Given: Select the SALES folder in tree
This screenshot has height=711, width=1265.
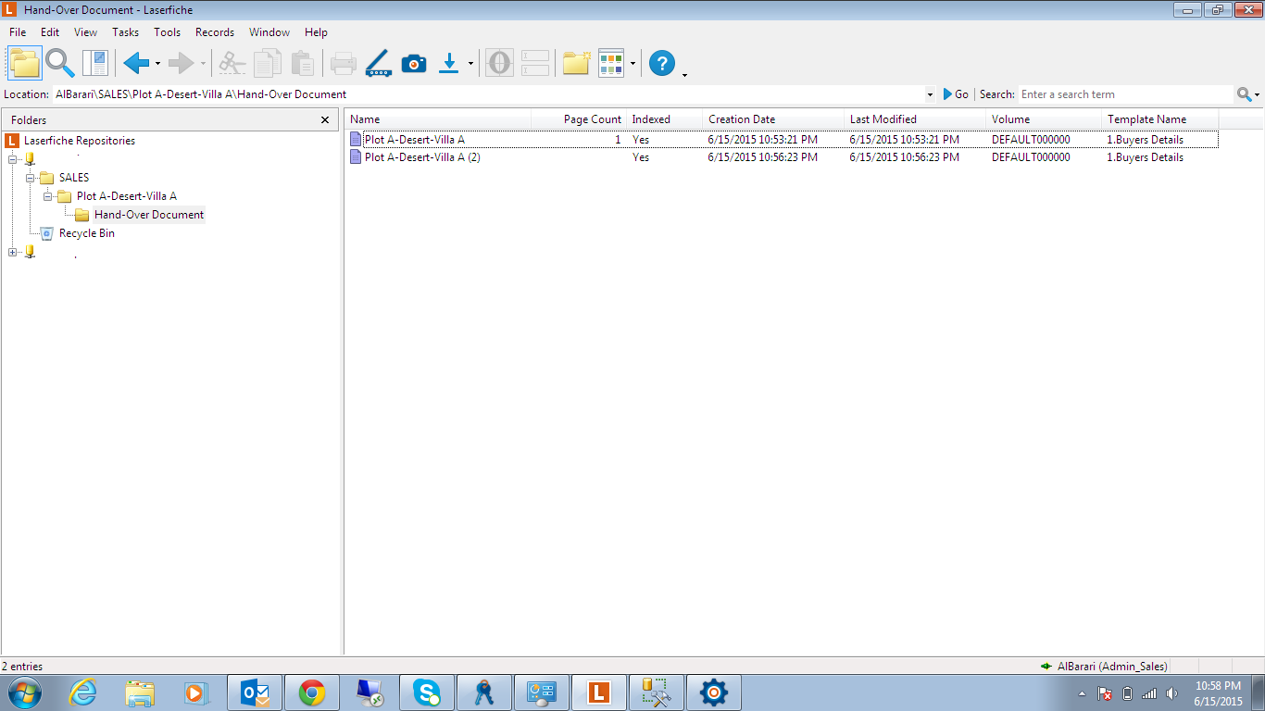Looking at the screenshot, I should pos(74,178).
